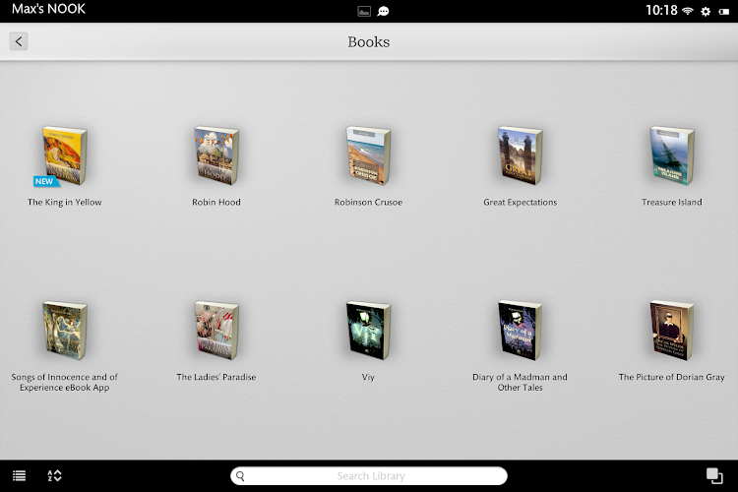The height and width of the screenshot is (492, 738).
Task: Click the Search Library field
Action: pos(369,476)
